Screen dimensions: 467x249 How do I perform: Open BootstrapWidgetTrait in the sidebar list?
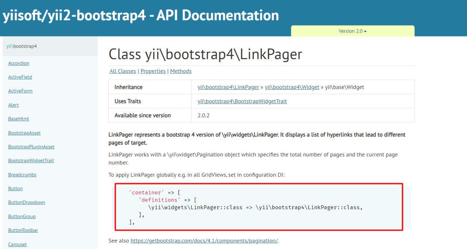tap(31, 160)
